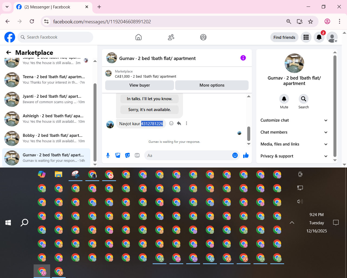Open the GIF picker
347x278 pixels.
coord(137,155)
